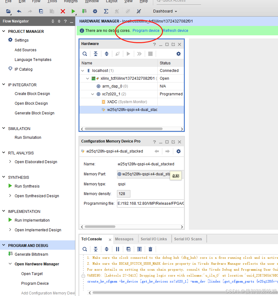
Task: Collapse all in Flow Navigator header
Action: point(53,21)
